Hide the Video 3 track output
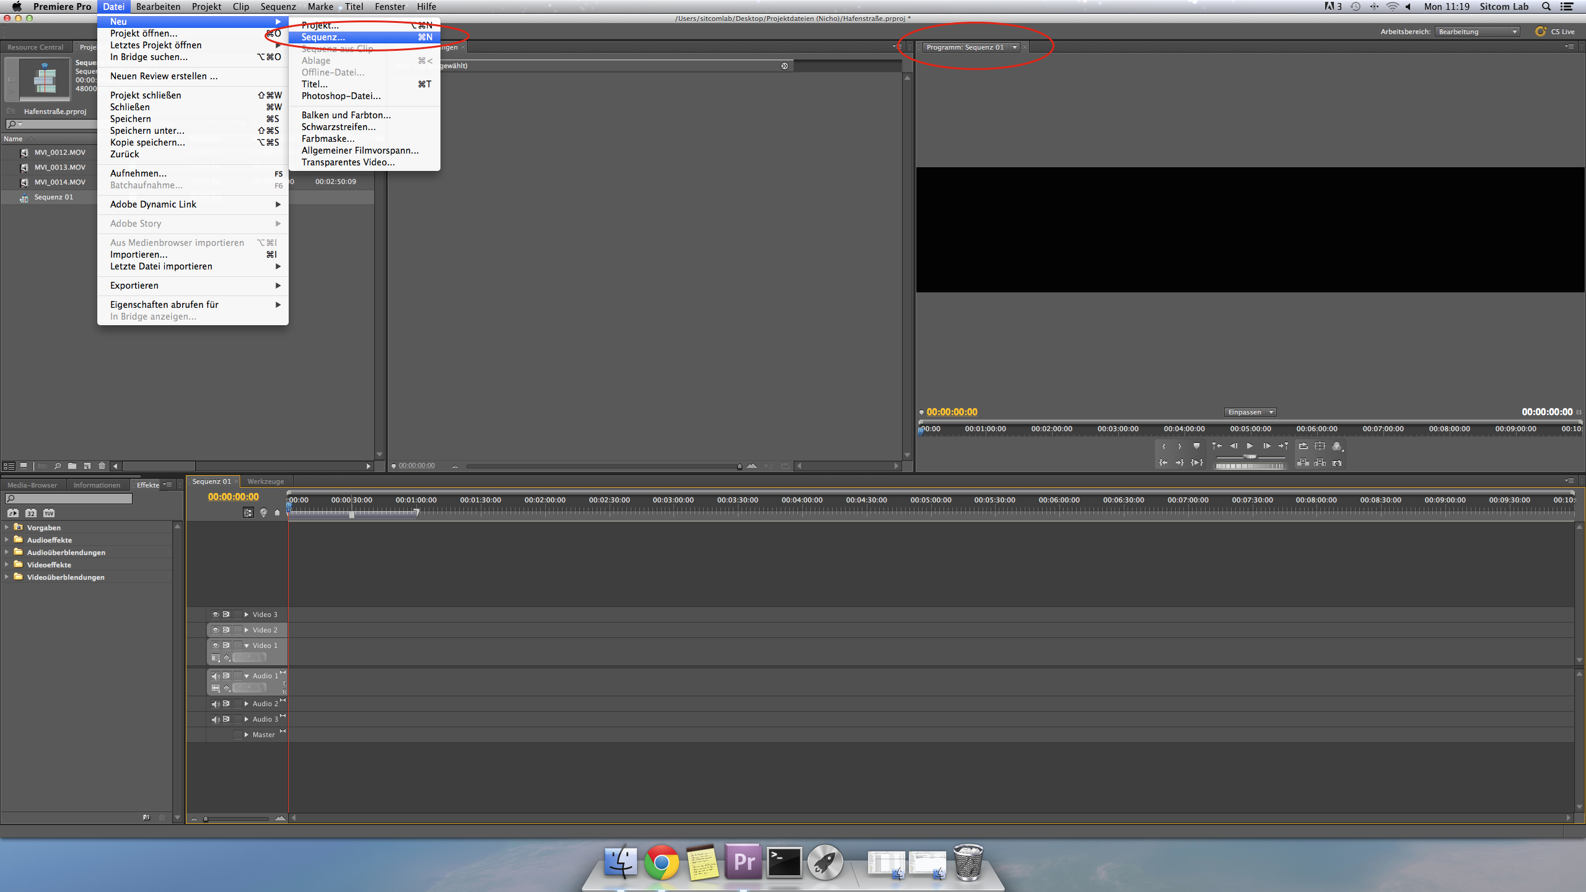 [215, 614]
